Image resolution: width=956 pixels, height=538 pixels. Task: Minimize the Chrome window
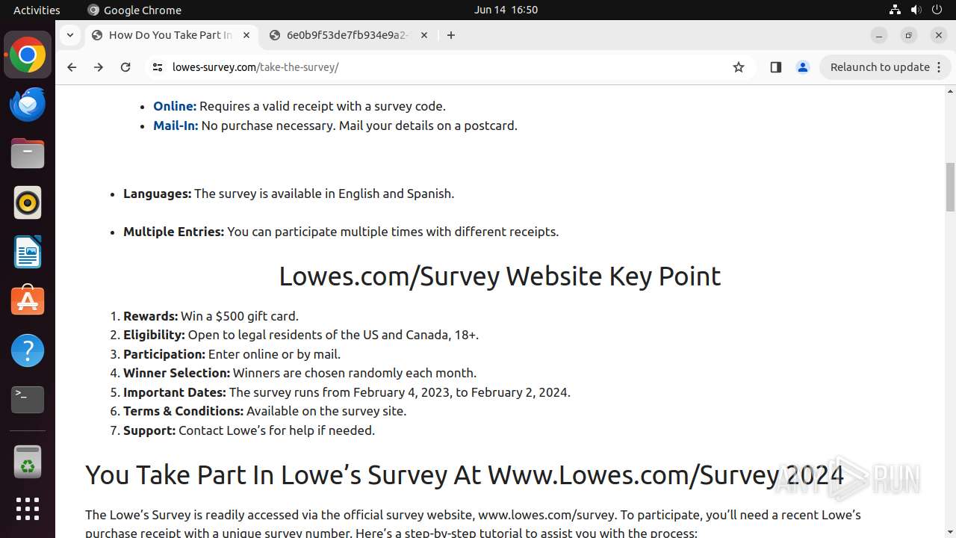click(879, 35)
